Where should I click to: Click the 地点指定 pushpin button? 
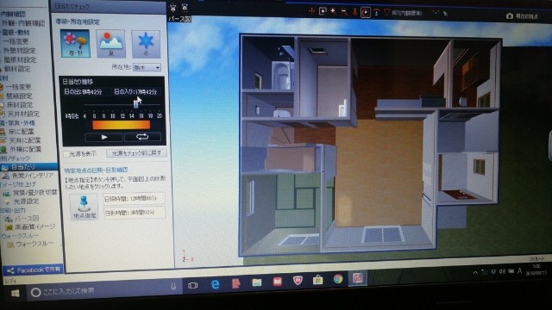[x=84, y=207]
